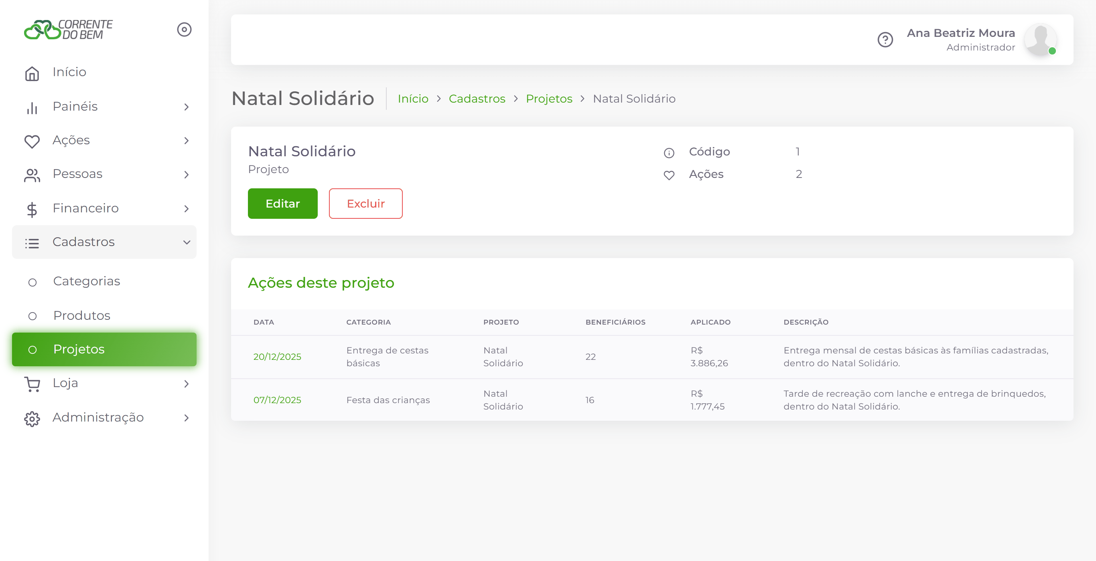This screenshot has width=1096, height=561.
Task: Click the Descrição column header
Action: point(806,322)
